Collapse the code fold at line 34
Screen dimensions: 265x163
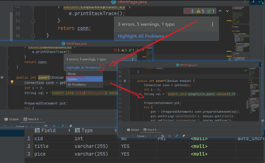coord(33,21)
